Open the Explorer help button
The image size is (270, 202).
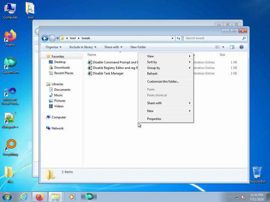pyautogui.click(x=242, y=47)
